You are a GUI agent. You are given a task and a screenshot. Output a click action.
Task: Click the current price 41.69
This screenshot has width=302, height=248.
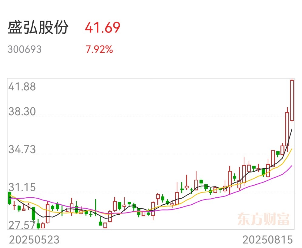pos(103,28)
